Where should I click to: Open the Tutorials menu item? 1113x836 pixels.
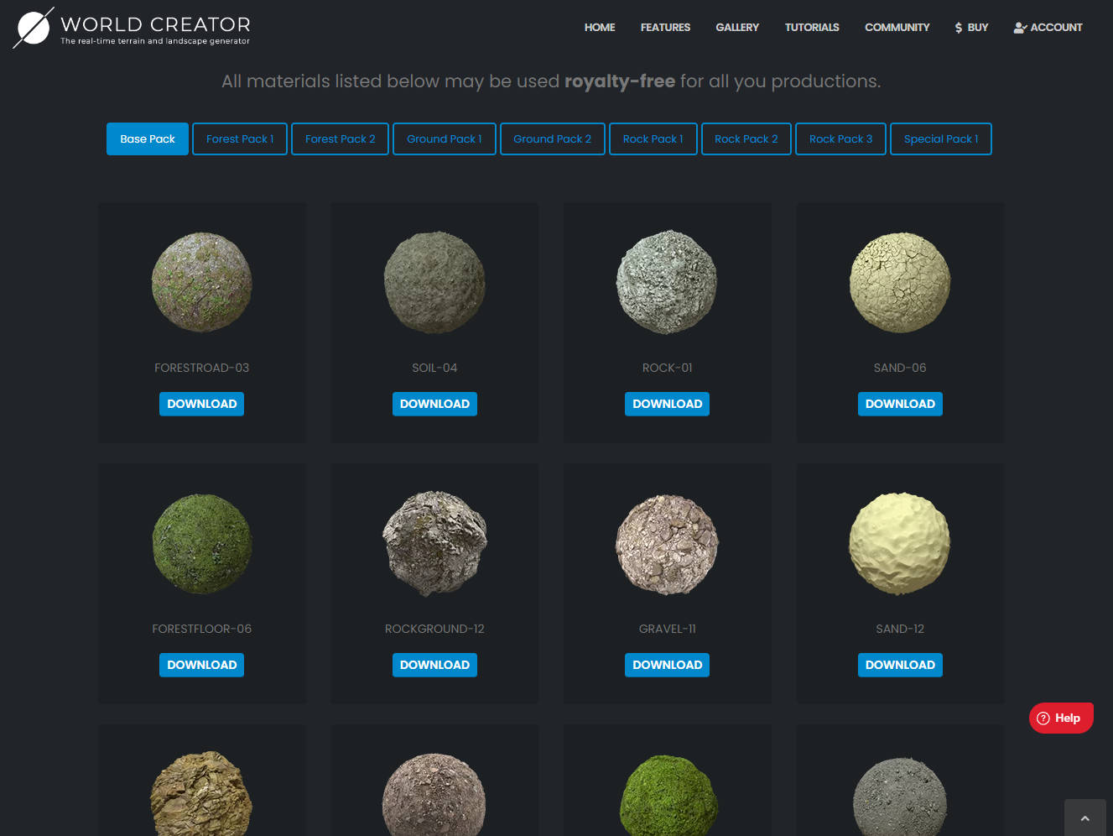pos(812,28)
